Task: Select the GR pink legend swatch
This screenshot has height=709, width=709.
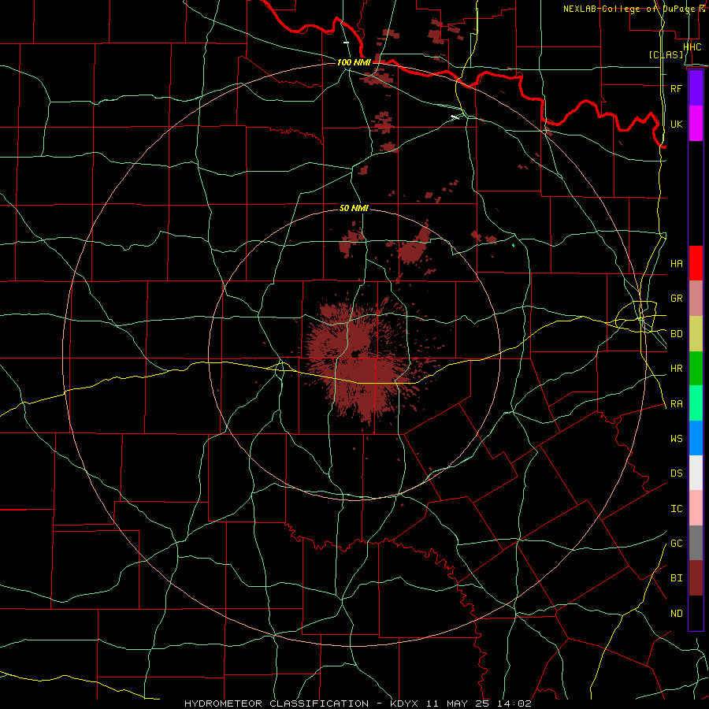Action: click(x=696, y=299)
